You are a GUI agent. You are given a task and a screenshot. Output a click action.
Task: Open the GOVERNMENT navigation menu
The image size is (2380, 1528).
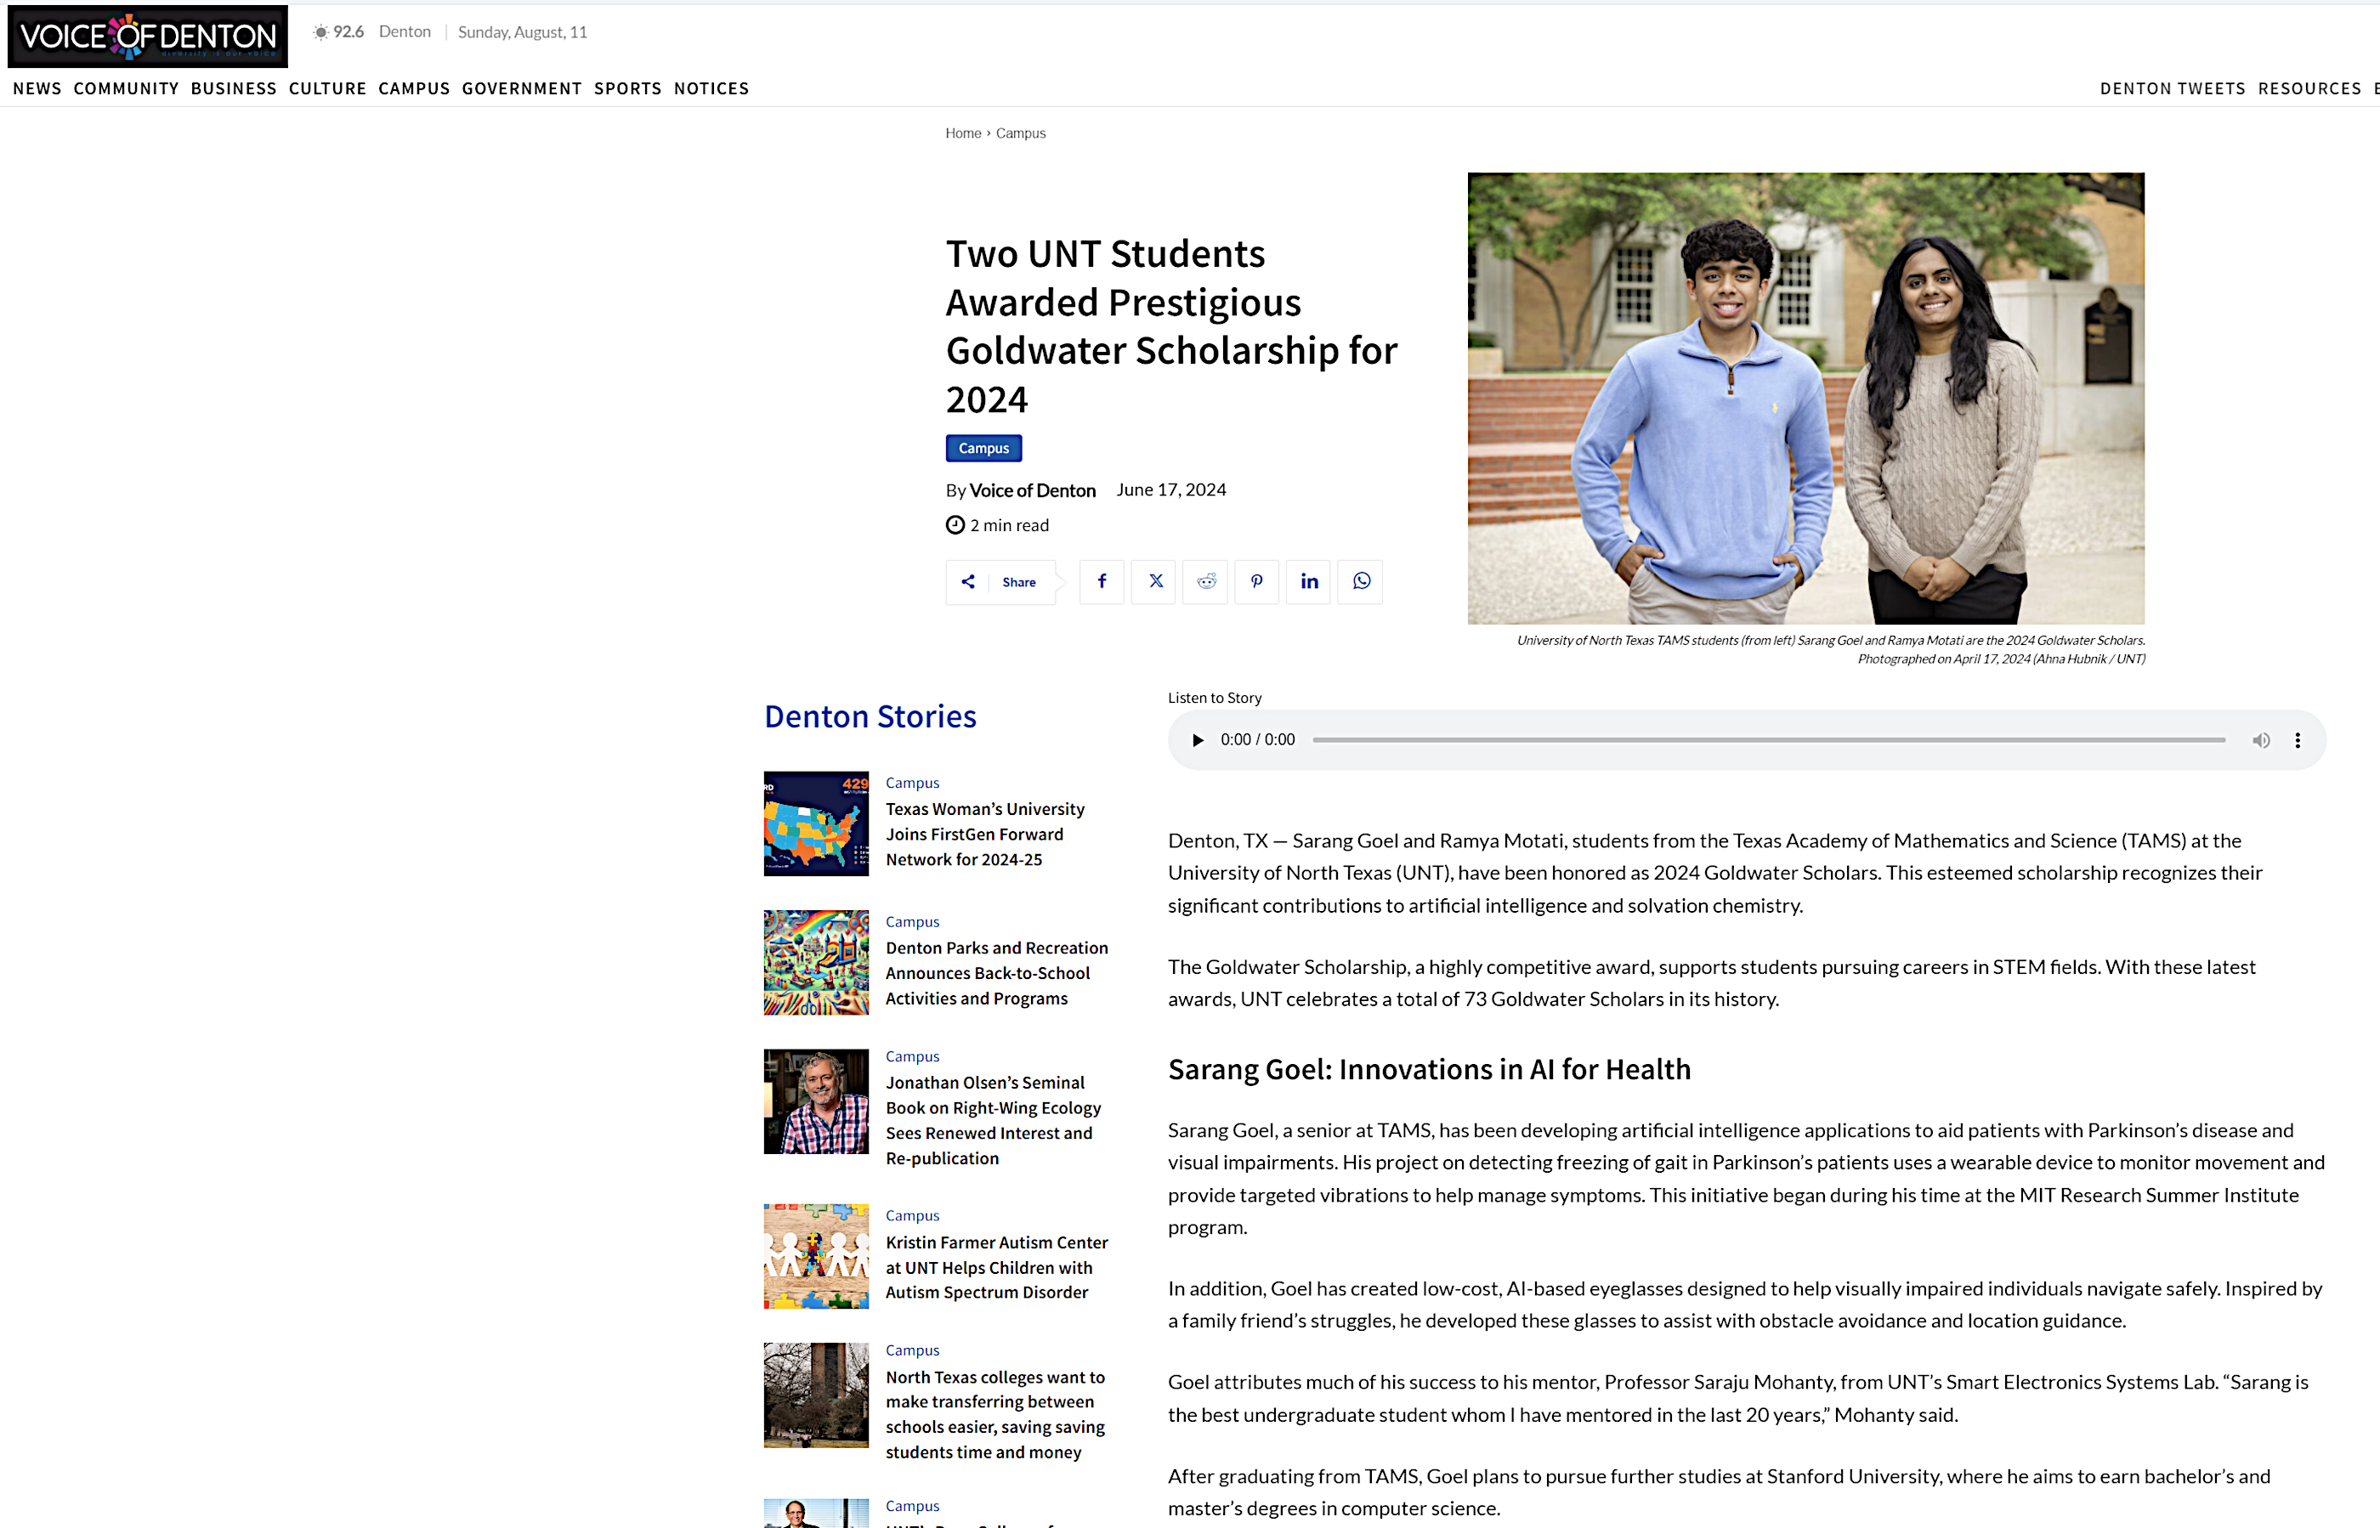522,88
